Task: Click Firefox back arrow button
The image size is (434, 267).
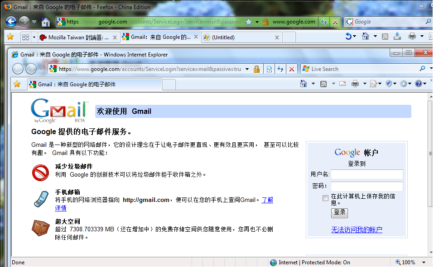Action: [x=11, y=22]
